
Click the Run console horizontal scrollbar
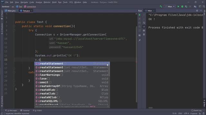click(x=151, y=108)
